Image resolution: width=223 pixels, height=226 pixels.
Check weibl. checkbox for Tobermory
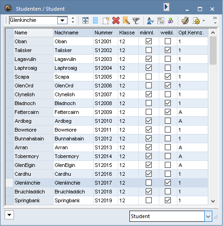168,156
